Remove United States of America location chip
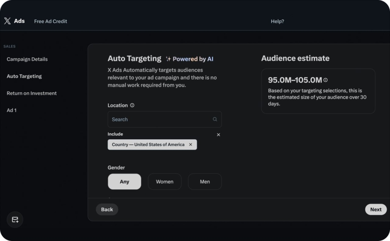Screen dimensions: 390x241 [190, 145]
